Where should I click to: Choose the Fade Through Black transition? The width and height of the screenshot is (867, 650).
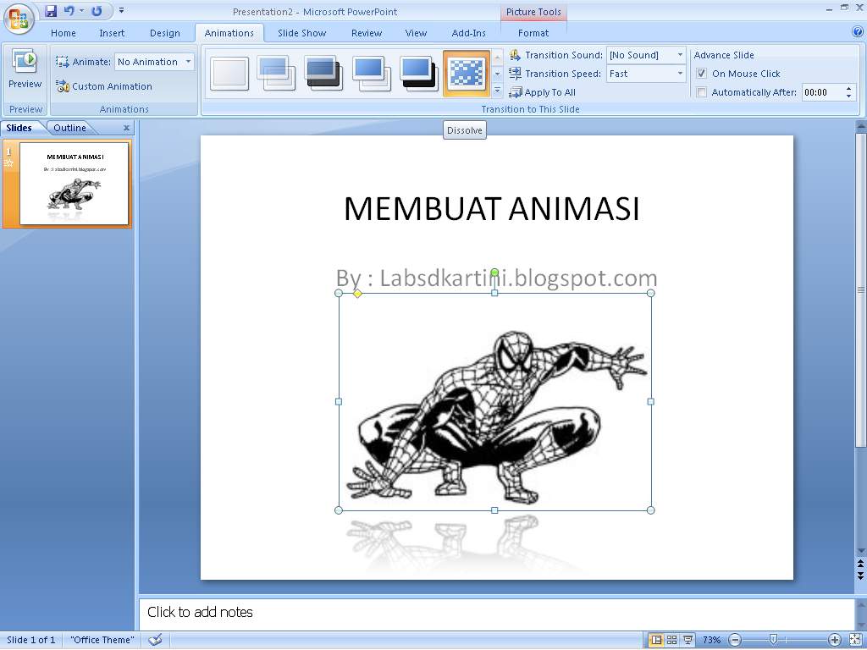(x=324, y=73)
